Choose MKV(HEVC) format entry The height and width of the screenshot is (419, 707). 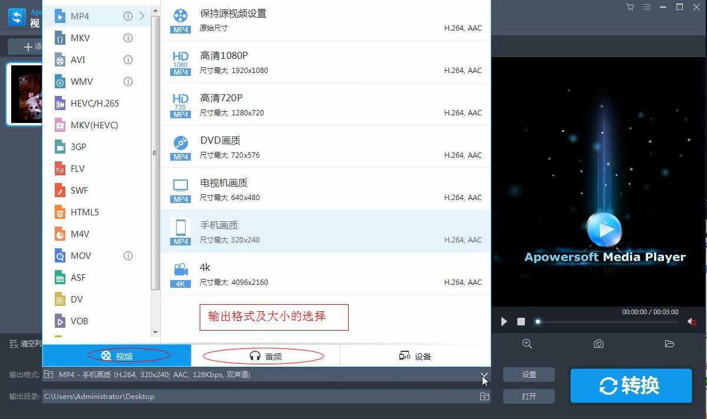coord(97,125)
